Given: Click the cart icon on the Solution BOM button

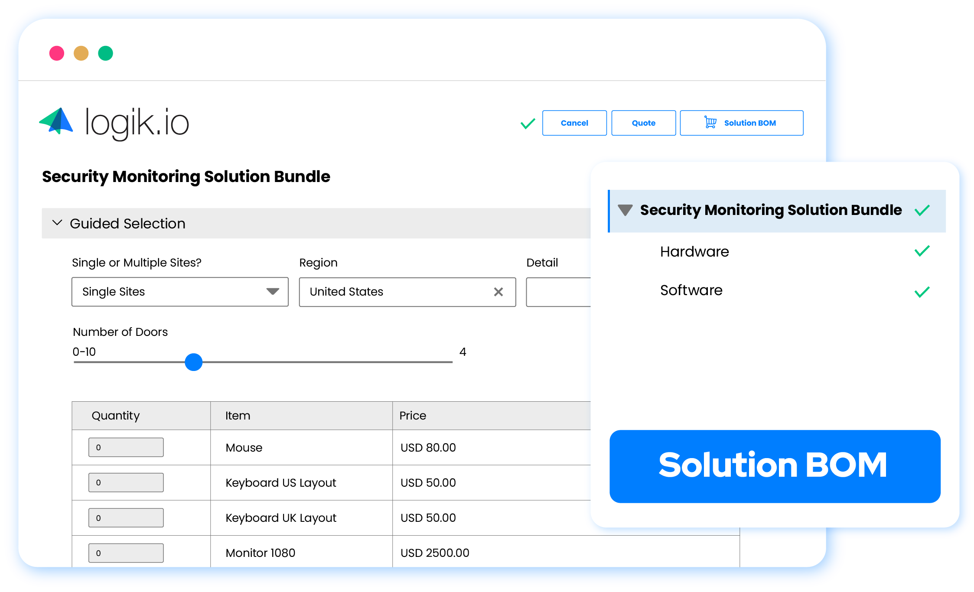Looking at the screenshot, I should 711,123.
